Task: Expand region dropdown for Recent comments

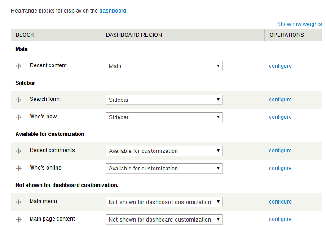Action: (x=164, y=151)
